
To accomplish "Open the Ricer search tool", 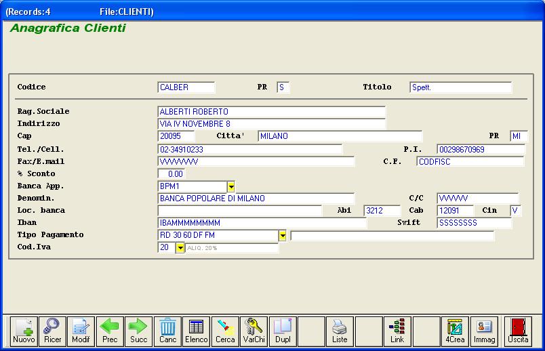I will (x=52, y=331).
